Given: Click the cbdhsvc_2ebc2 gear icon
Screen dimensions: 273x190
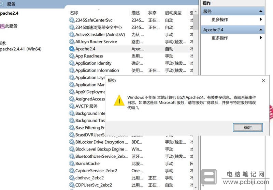Looking at the screenshot, I should 72,178.
